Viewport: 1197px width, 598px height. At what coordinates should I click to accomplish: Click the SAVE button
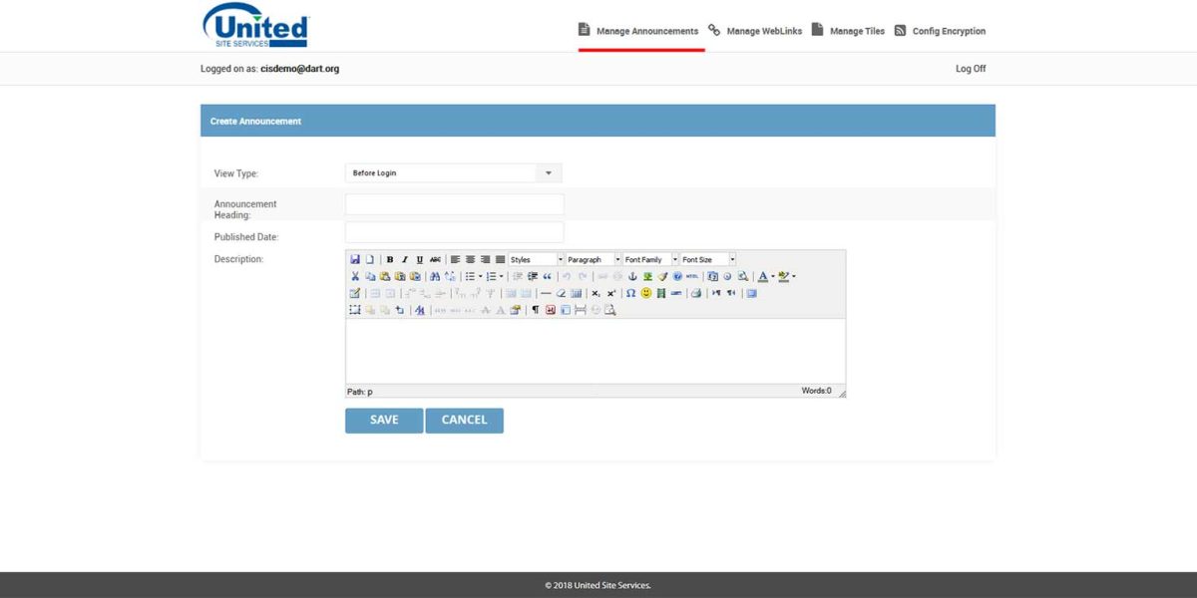[384, 420]
